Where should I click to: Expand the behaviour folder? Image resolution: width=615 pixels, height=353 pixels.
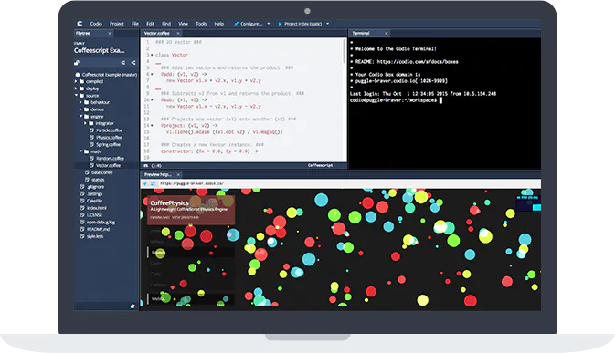tap(80, 102)
